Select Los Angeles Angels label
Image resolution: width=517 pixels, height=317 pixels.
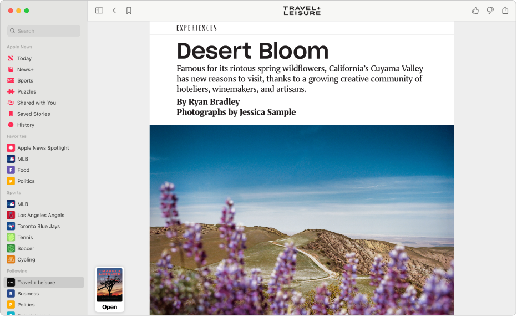coord(41,215)
